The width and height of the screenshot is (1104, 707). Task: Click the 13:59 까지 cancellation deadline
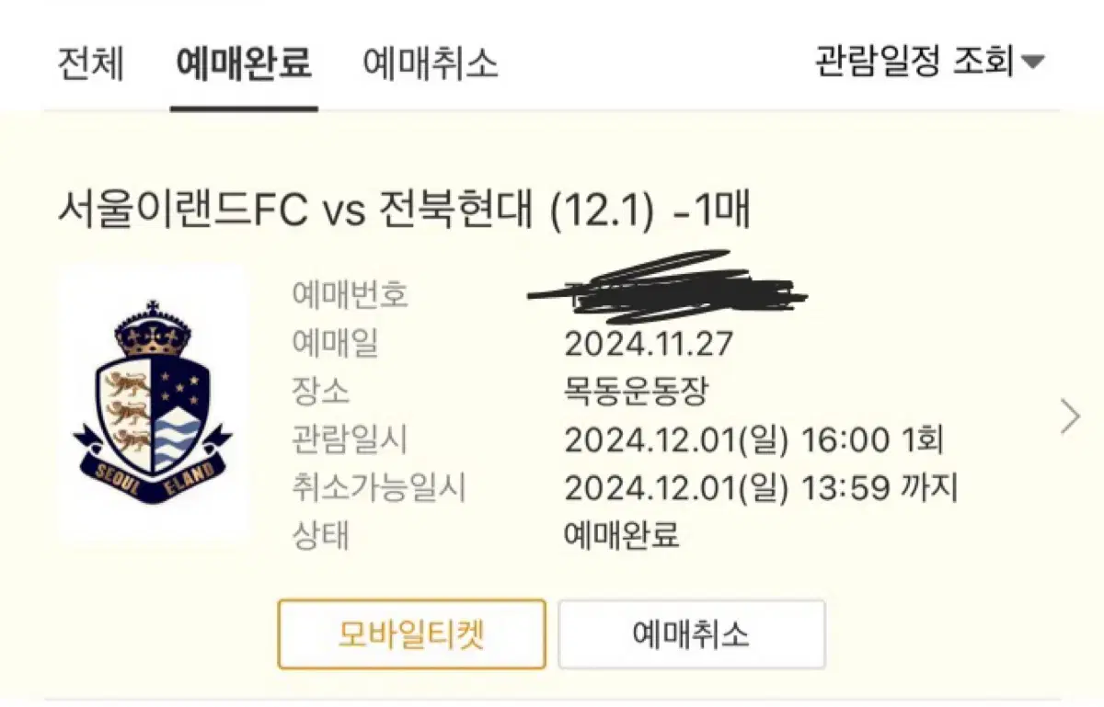(878, 488)
